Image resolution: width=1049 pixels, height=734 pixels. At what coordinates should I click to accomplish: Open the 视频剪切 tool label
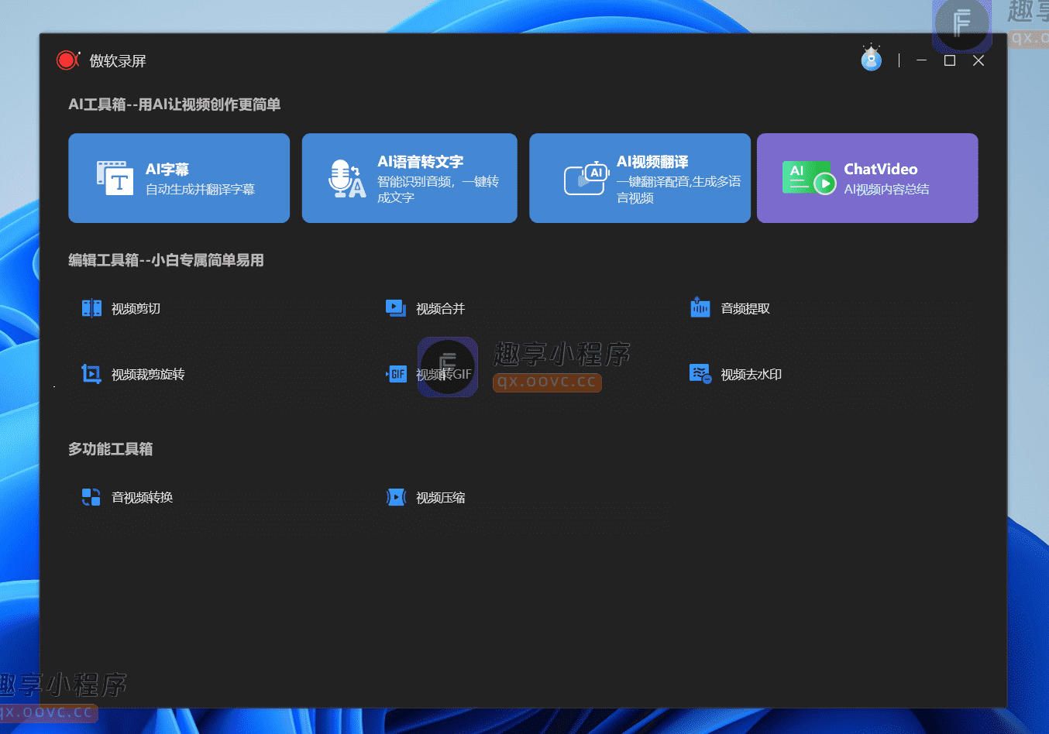tap(136, 309)
